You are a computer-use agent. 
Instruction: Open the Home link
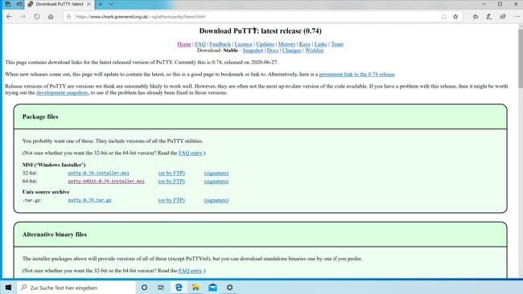click(x=184, y=44)
